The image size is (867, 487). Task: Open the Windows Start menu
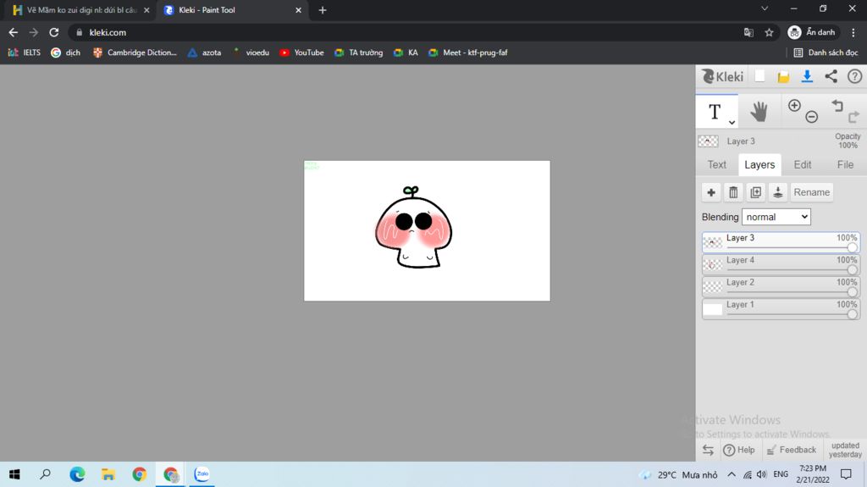(x=14, y=474)
